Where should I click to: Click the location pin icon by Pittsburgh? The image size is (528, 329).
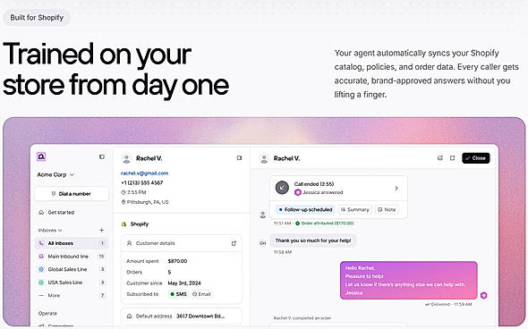click(123, 202)
